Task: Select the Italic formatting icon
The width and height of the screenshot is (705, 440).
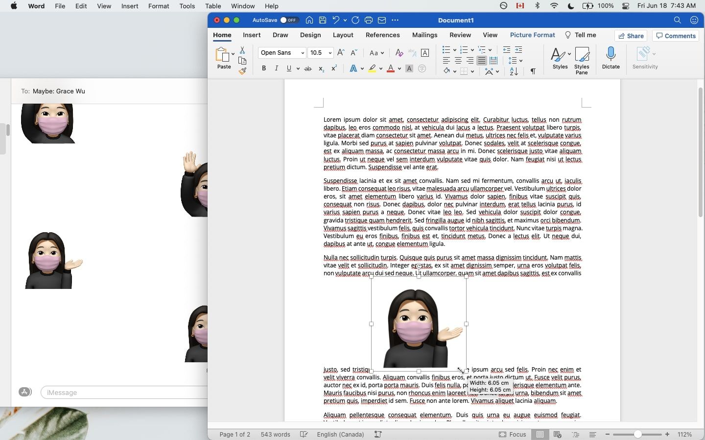Action: pos(276,68)
